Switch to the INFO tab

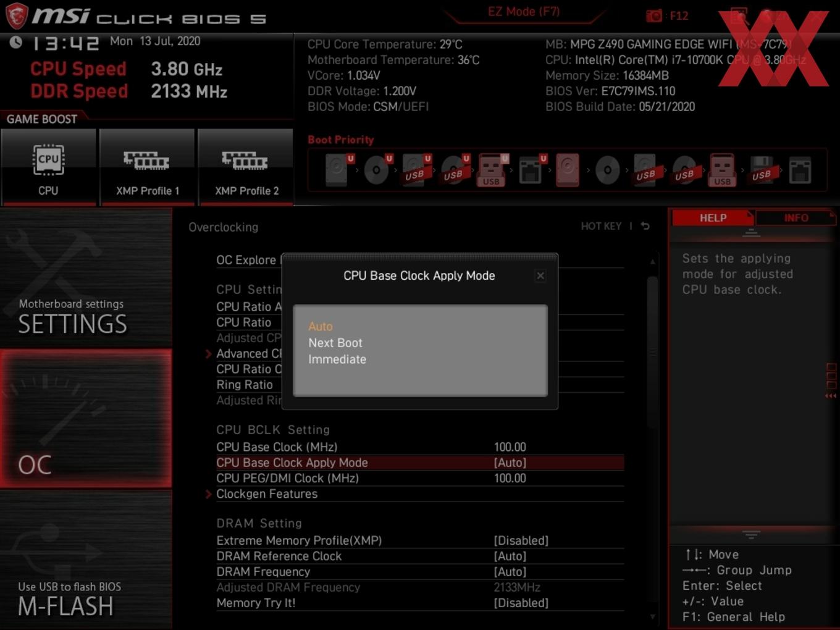click(x=796, y=218)
